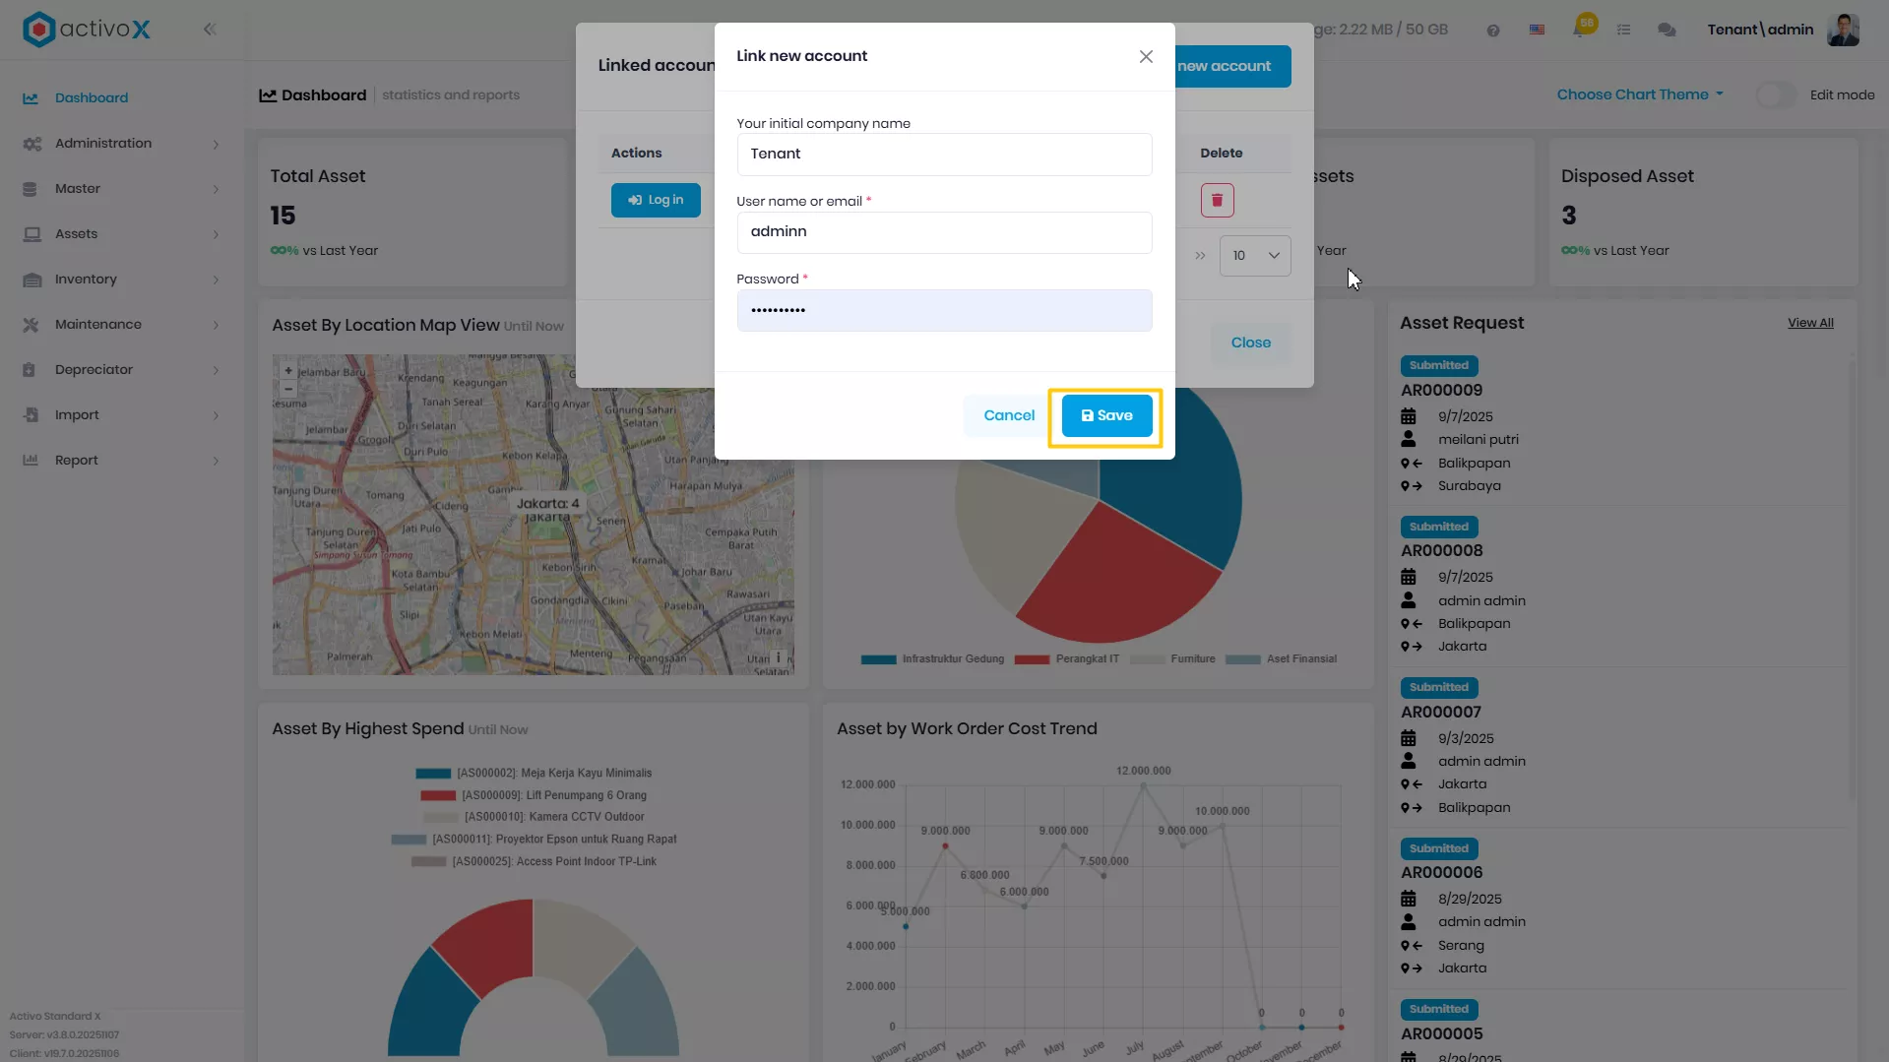The image size is (1889, 1062).
Task: Expand the Administration menu
Action: 216,145
